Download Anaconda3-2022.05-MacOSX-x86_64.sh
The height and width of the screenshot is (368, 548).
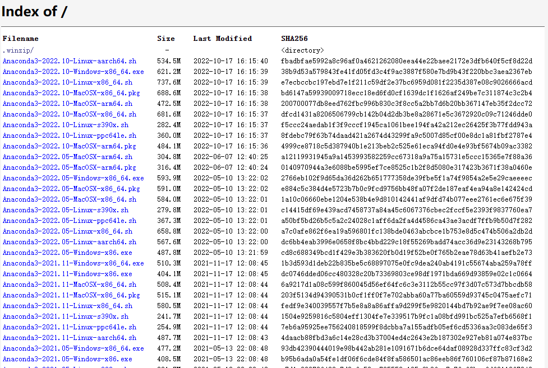(70, 199)
